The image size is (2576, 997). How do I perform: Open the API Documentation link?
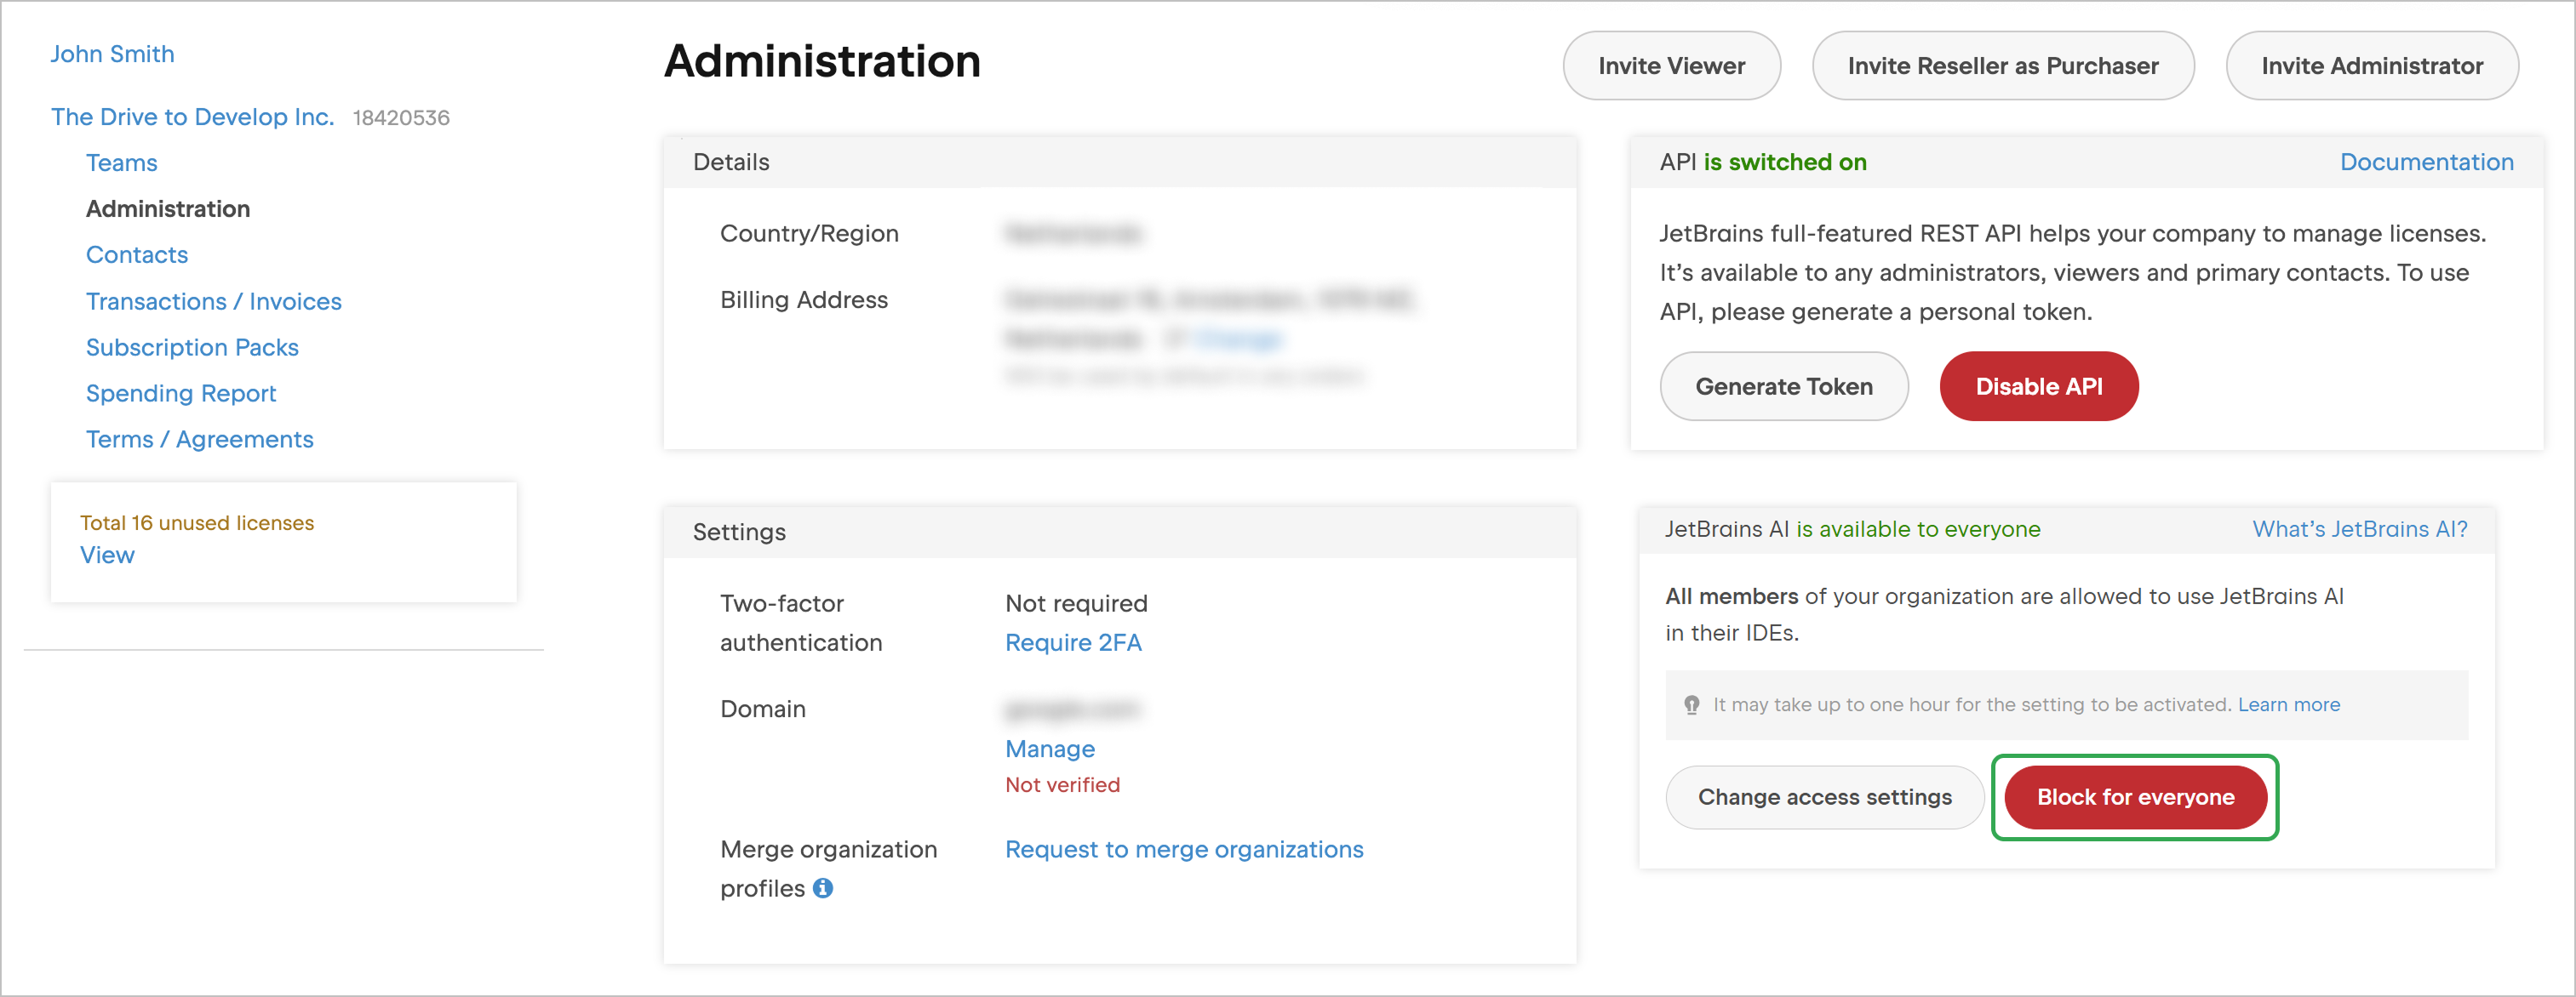pos(2427,161)
